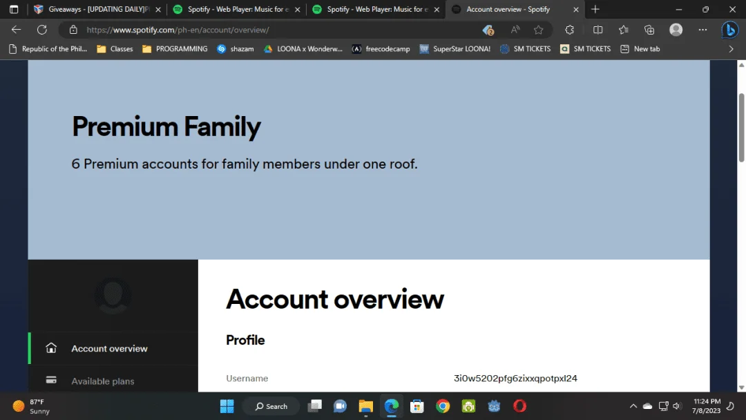Launch Bing Chat sidebar button
Viewport: 746px width, 420px height.
[x=729, y=30]
